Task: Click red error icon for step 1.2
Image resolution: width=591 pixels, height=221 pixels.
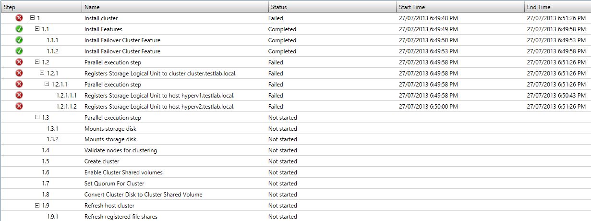Action: pos(19,62)
